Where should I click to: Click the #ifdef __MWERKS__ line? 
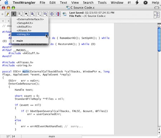[15, 50]
